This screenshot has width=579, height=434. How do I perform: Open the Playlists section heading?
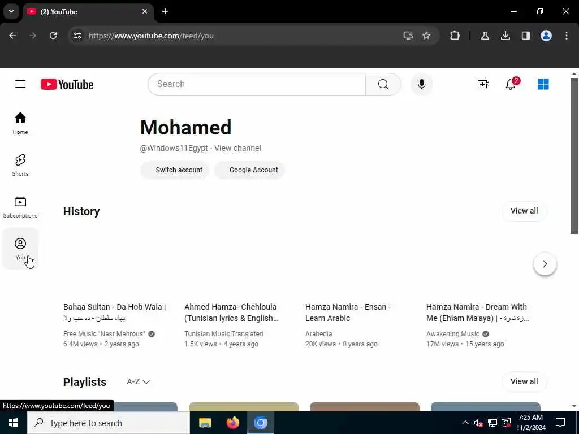coord(85,382)
